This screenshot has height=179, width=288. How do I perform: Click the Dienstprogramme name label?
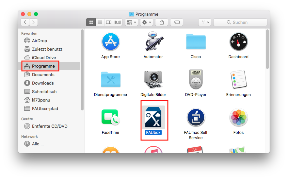tap(110, 95)
